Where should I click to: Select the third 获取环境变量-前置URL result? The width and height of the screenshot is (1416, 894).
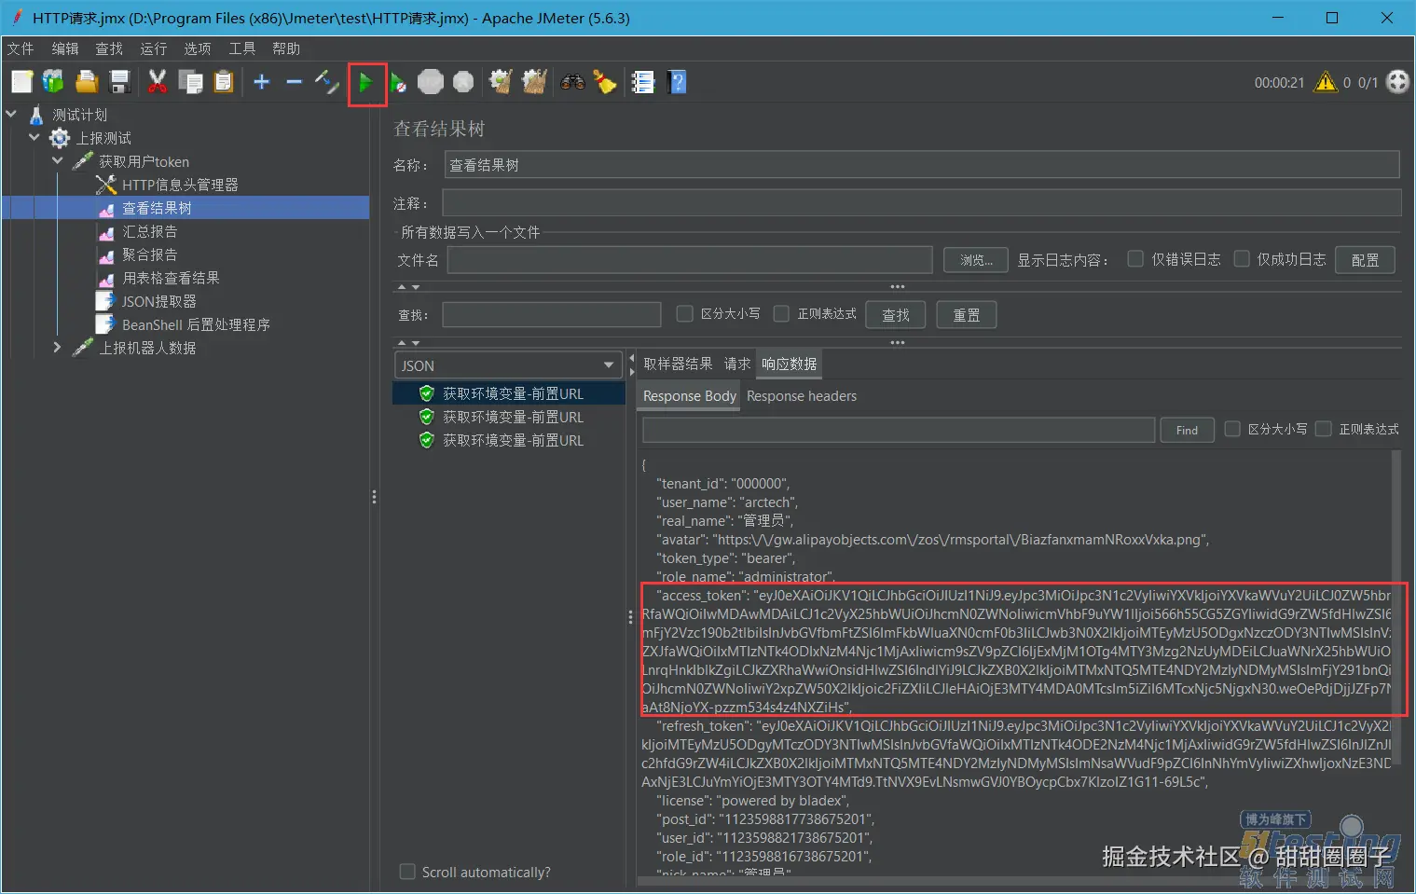pyautogui.click(x=509, y=440)
